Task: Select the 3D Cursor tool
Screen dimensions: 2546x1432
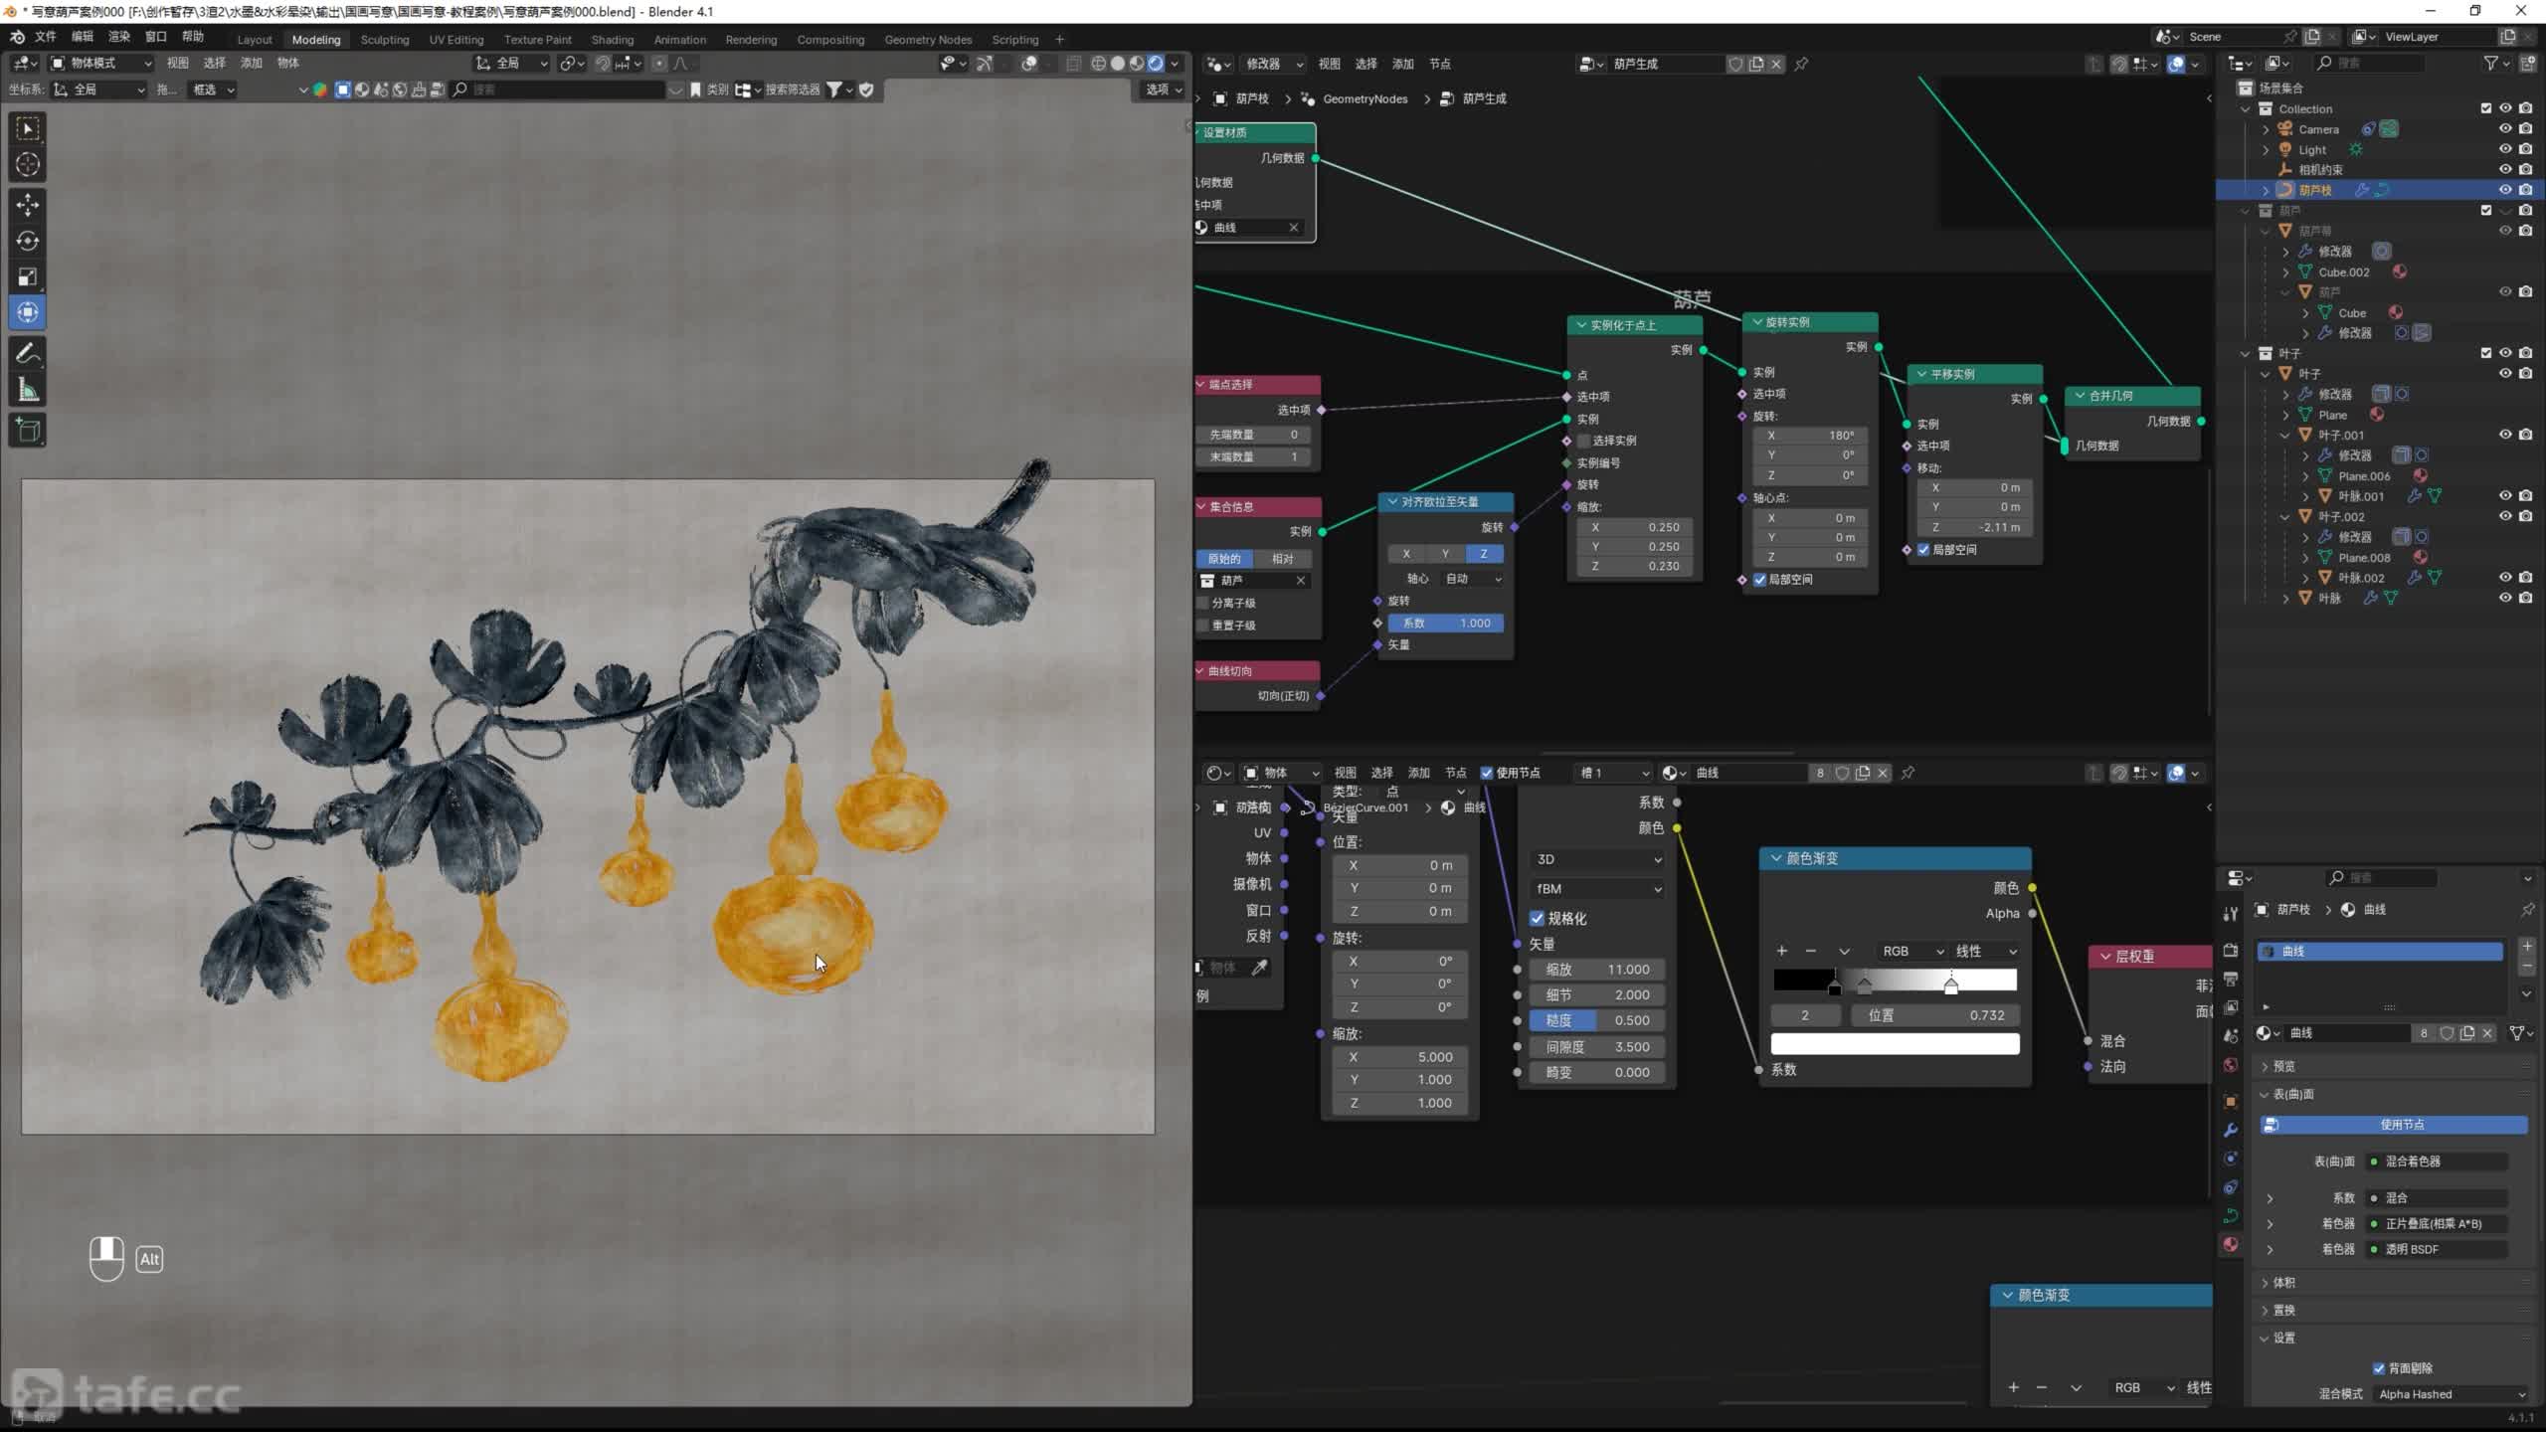Action: click(x=28, y=165)
